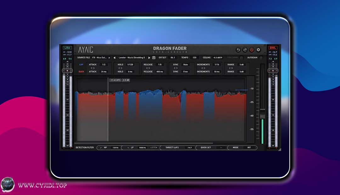Click the output gain fader handle
Image resolution: width=340 pixels, height=195 pixels.
click(263, 114)
